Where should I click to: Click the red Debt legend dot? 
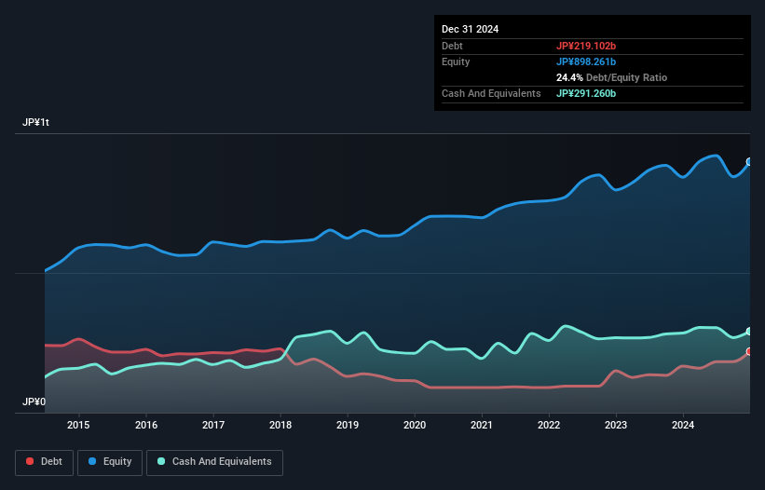click(x=30, y=461)
